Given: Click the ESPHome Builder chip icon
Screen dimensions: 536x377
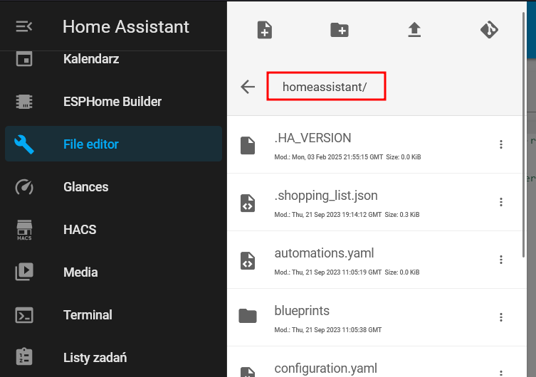Looking at the screenshot, I should 24,102.
